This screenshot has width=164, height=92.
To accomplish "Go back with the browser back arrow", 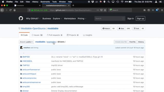I will 2,10.
